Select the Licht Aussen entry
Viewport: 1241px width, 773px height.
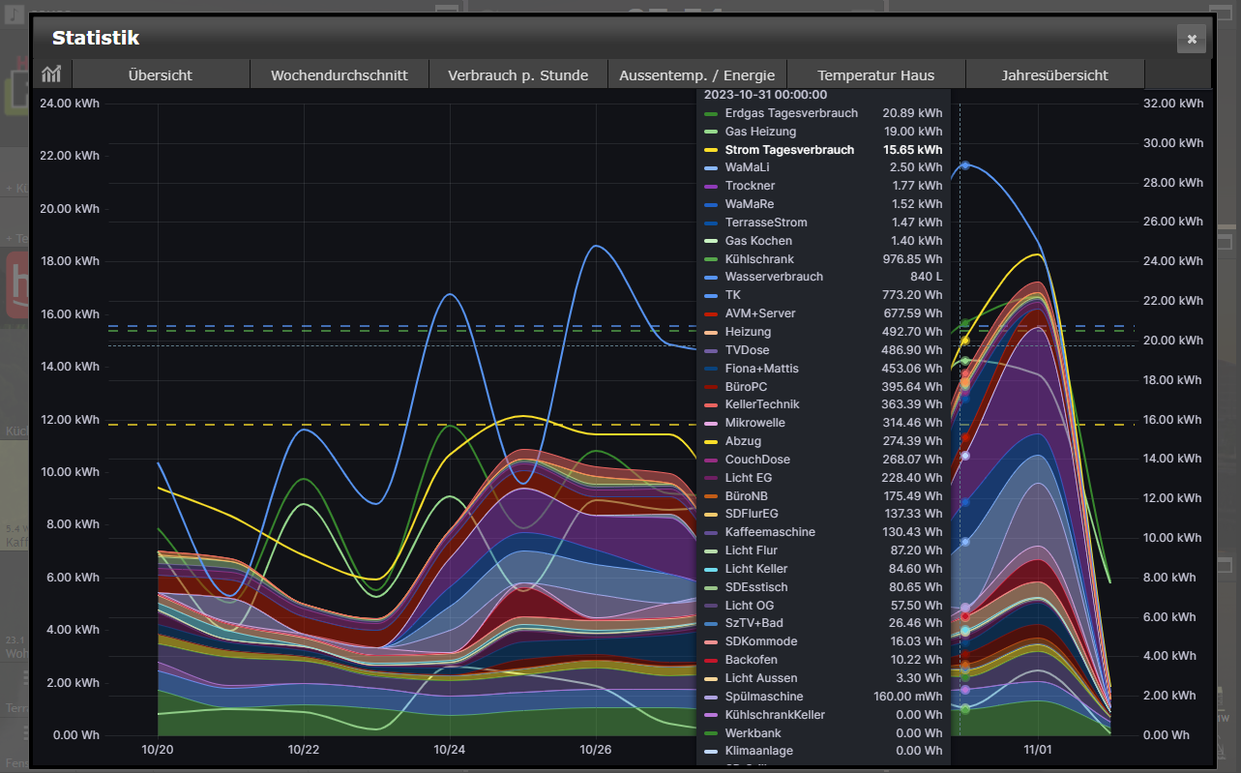823,678
